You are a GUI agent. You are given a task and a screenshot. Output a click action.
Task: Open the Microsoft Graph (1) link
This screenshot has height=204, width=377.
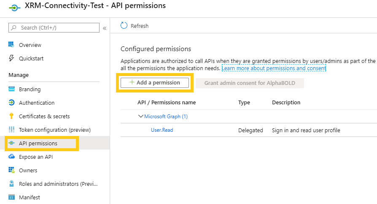coord(166,116)
